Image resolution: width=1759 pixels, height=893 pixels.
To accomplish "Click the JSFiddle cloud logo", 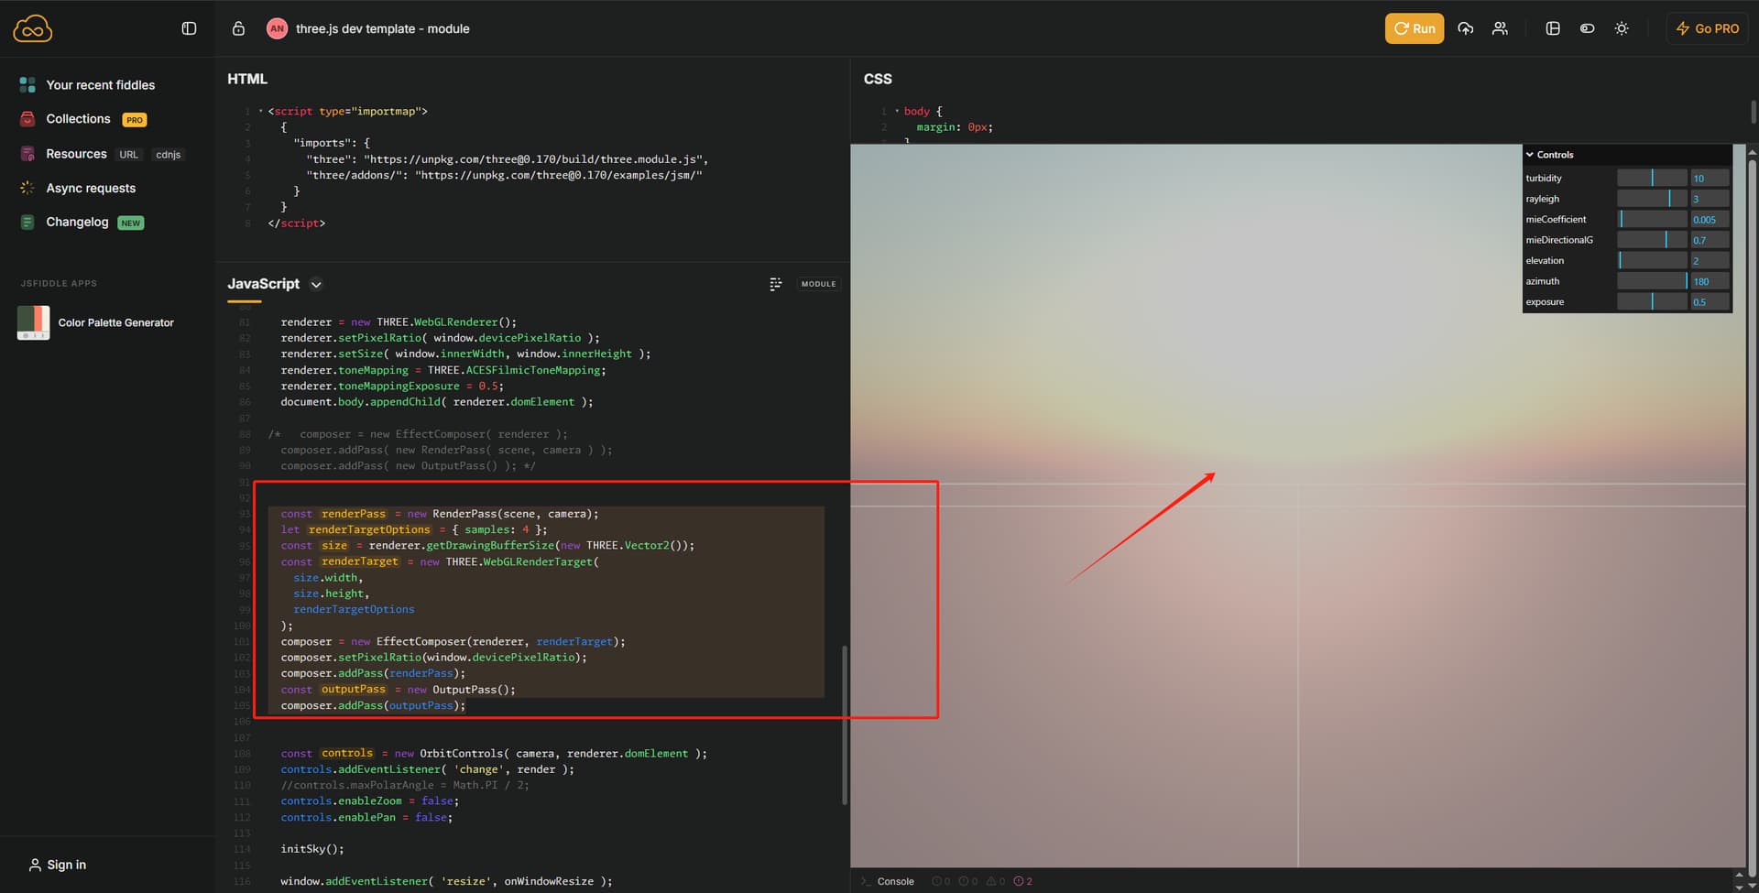I will [x=33, y=29].
